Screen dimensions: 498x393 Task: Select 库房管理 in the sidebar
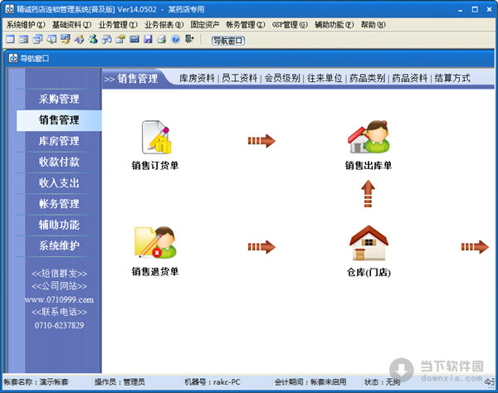coord(59,141)
